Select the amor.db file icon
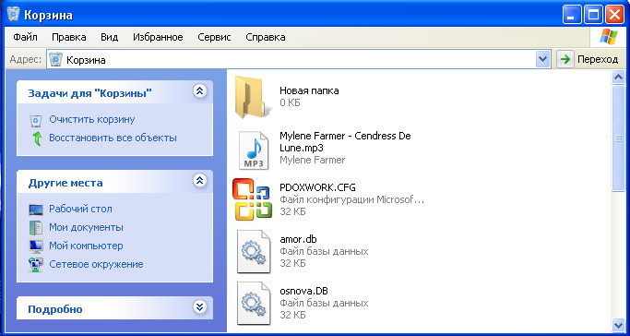This screenshot has width=630, height=336. coord(253,252)
